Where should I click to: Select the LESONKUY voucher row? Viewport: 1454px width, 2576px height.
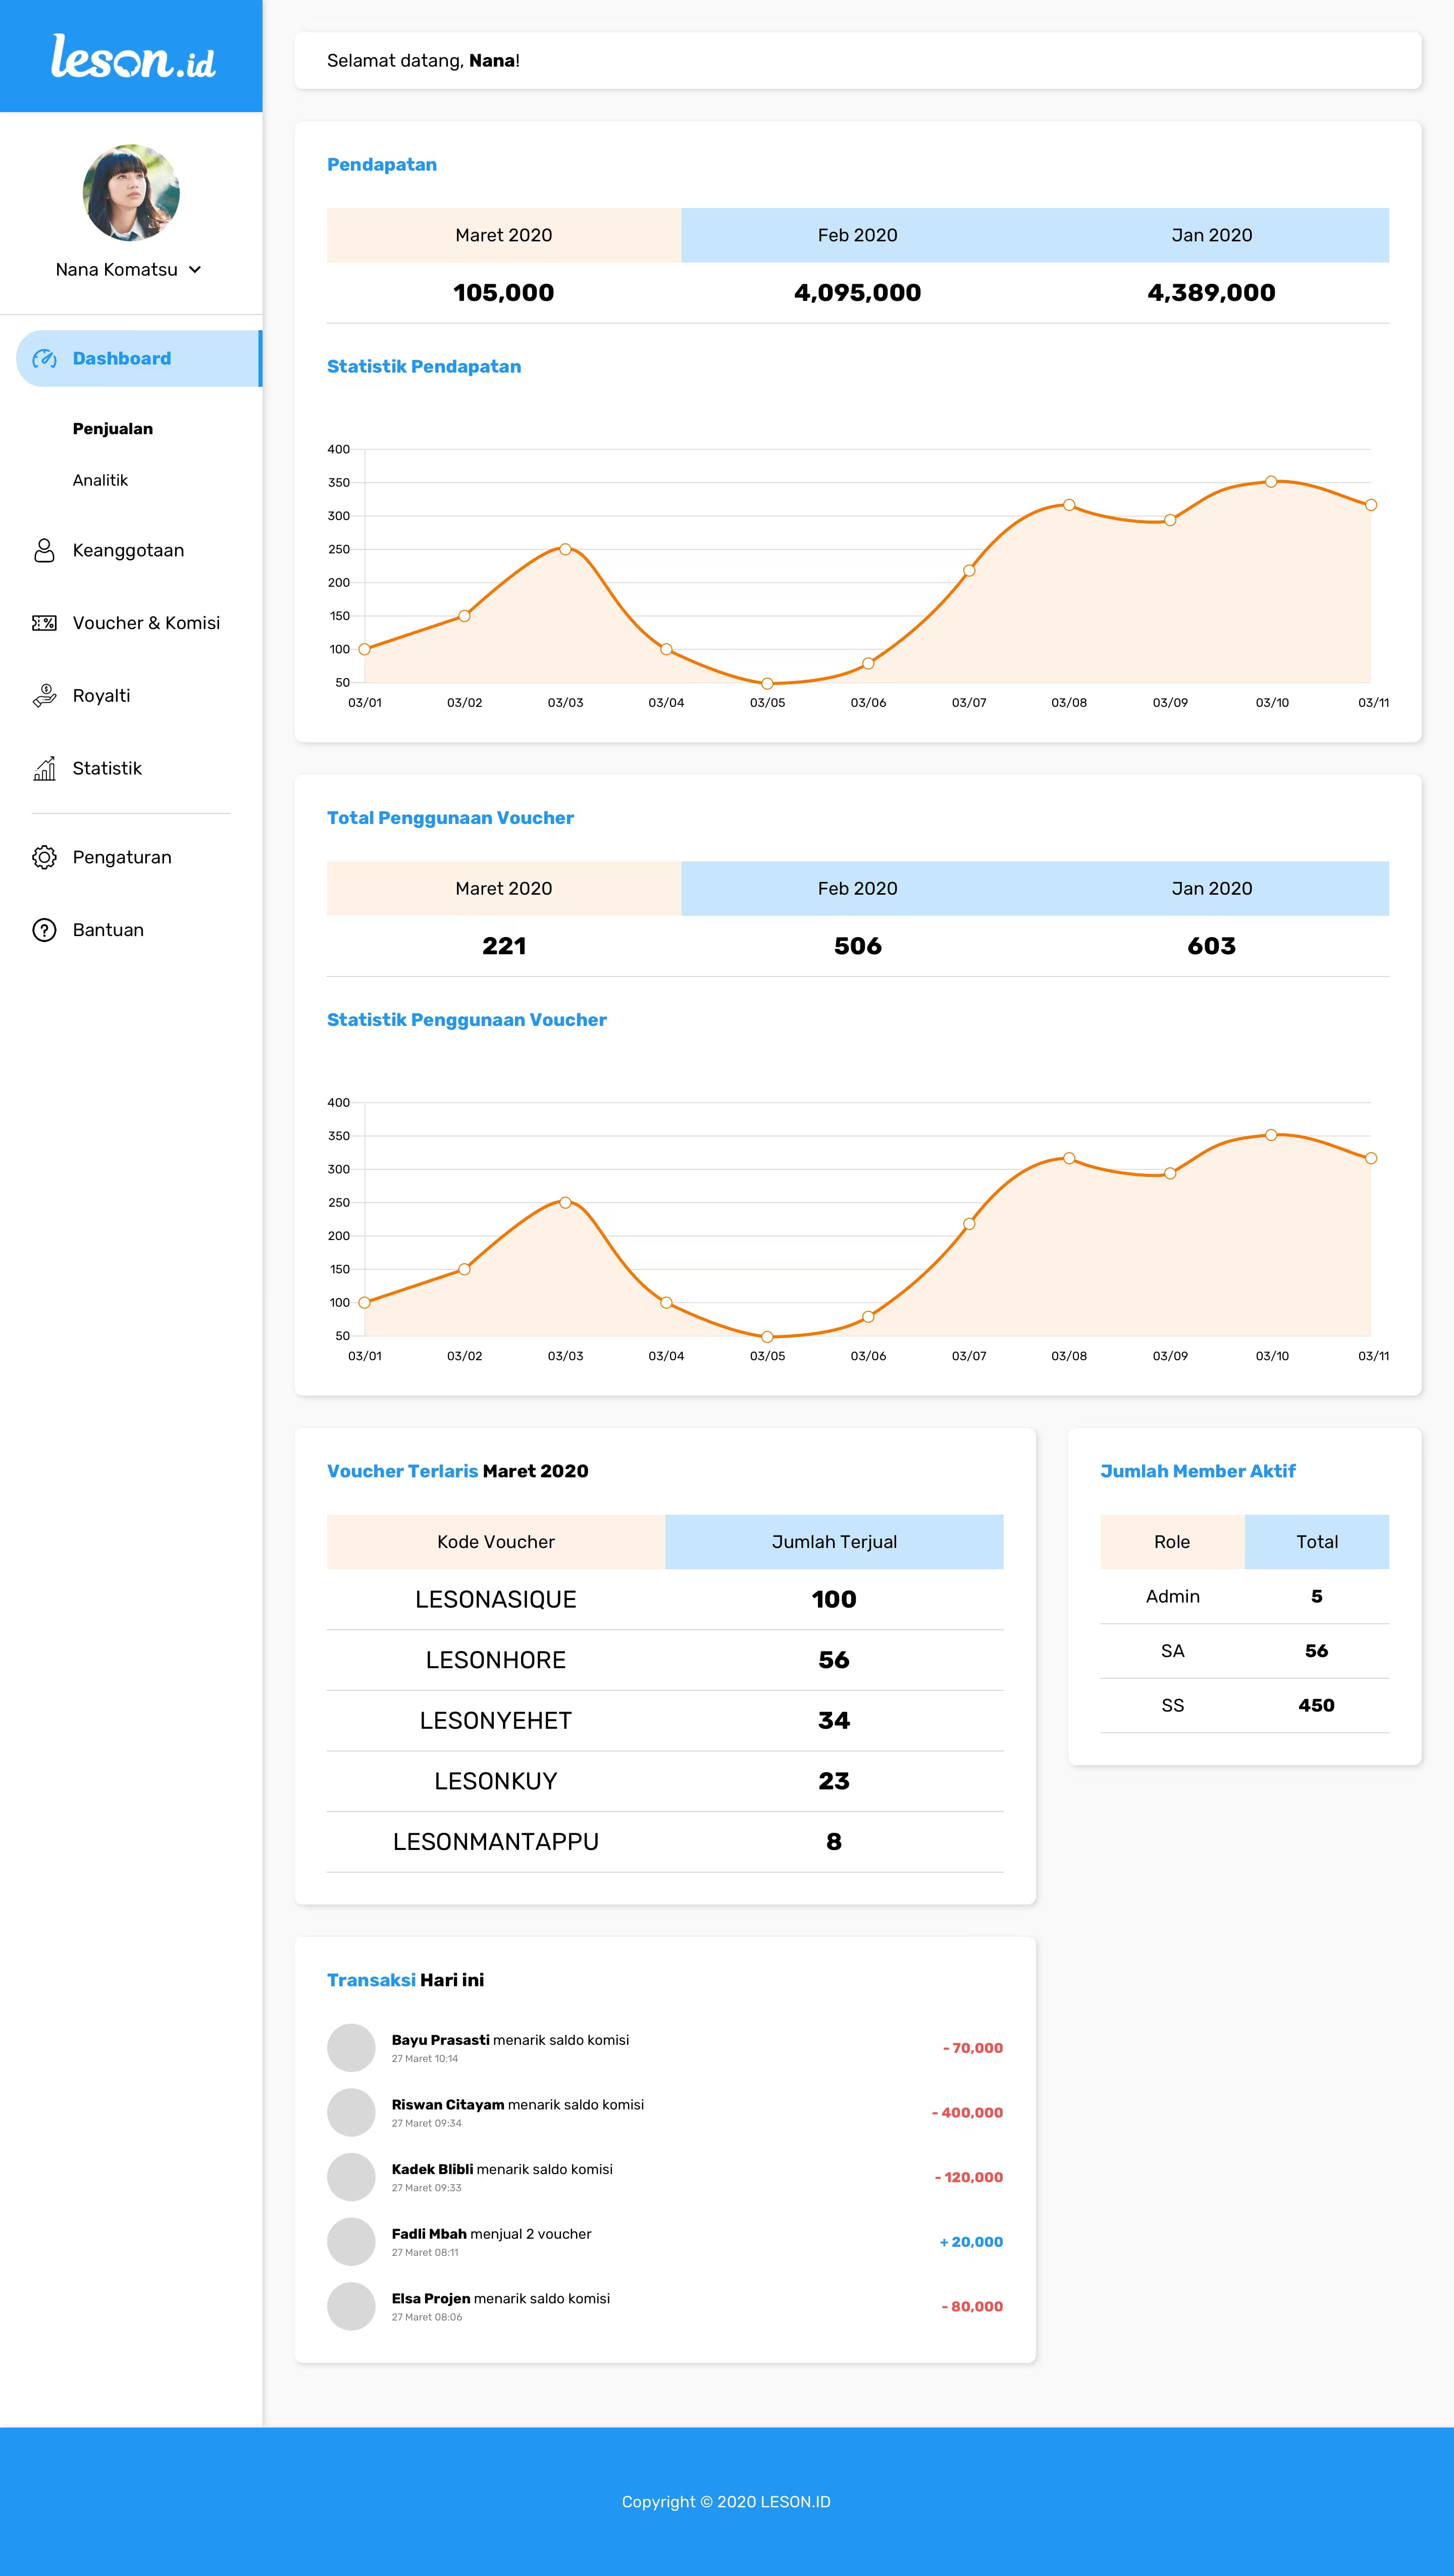pos(665,1781)
